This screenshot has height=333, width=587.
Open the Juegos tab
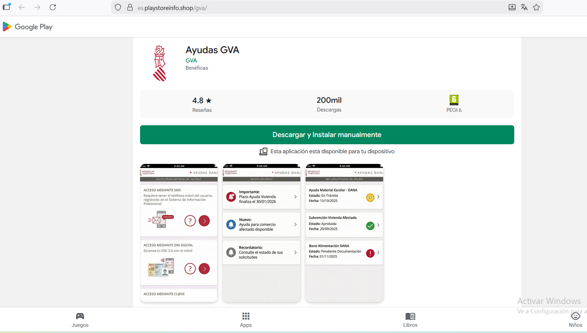tap(80, 320)
